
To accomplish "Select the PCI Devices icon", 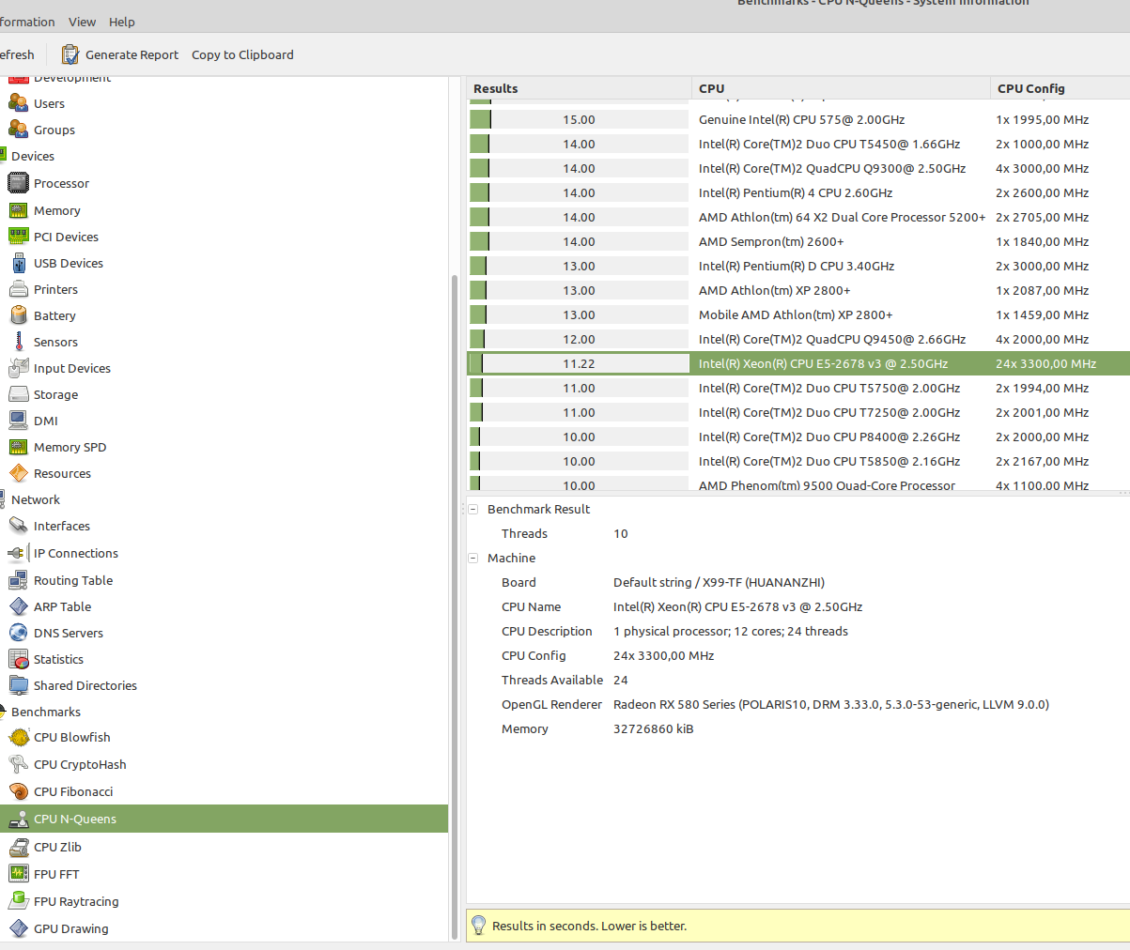I will tap(18, 237).
